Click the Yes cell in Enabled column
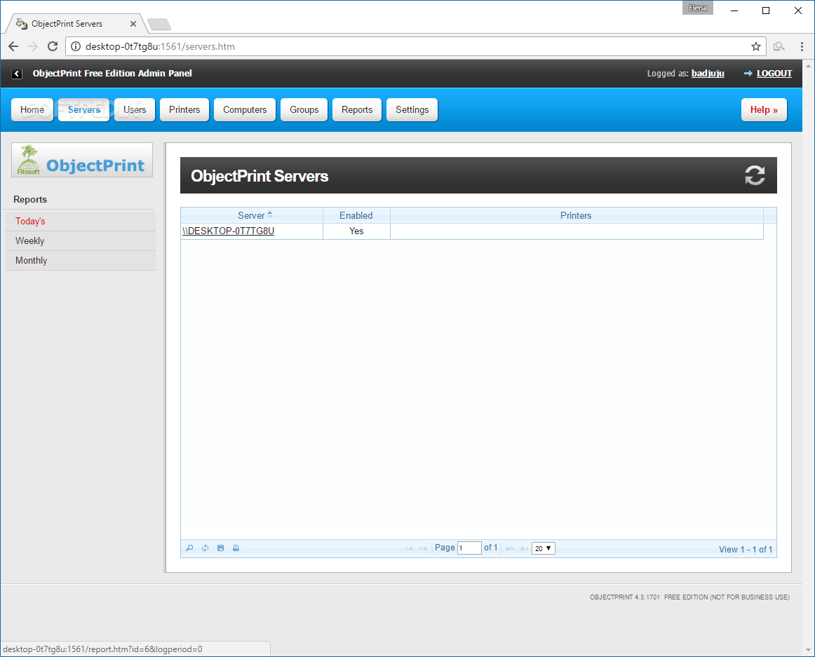The height and width of the screenshot is (657, 815). (356, 231)
